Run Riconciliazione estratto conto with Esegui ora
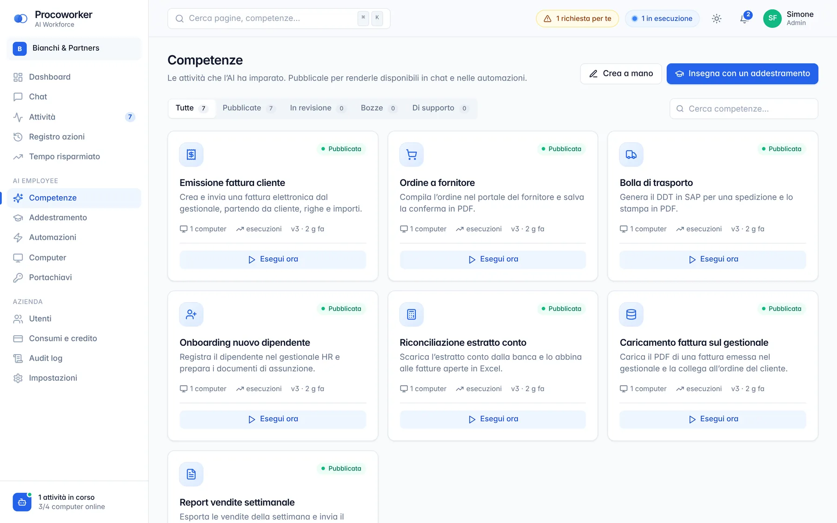Screen dimensions: 837x523 pyautogui.click(x=493, y=419)
